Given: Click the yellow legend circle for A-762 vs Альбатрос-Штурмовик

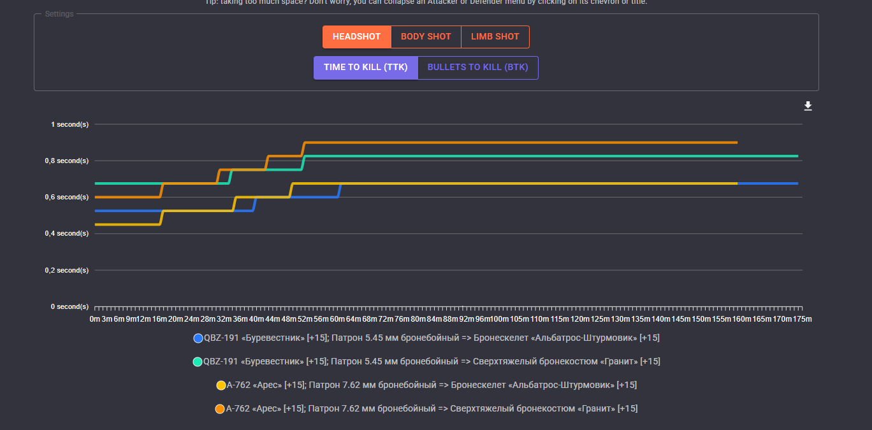Looking at the screenshot, I should pos(221,385).
